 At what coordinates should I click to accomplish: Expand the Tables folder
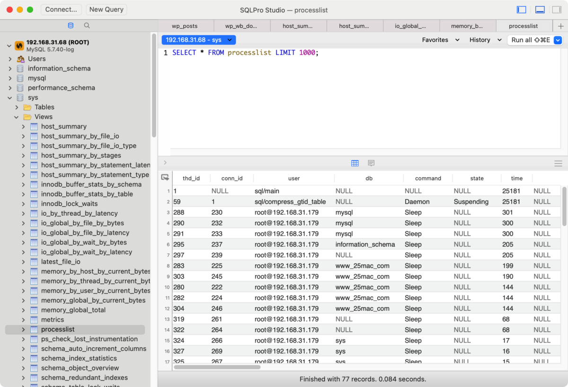point(17,107)
